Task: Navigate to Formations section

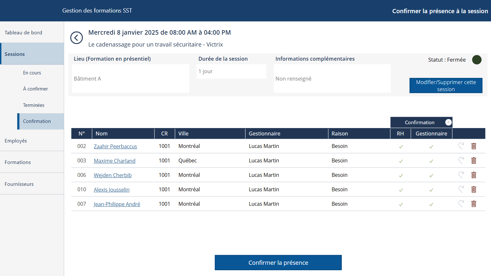Action: pyautogui.click(x=32, y=162)
